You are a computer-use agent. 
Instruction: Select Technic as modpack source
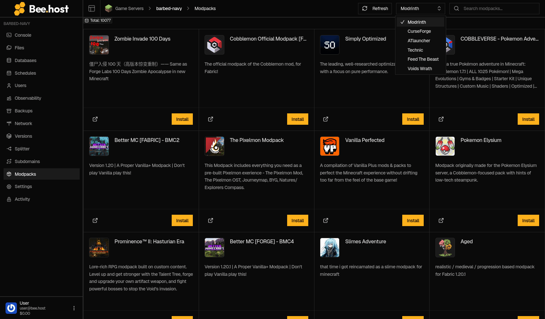click(420, 50)
